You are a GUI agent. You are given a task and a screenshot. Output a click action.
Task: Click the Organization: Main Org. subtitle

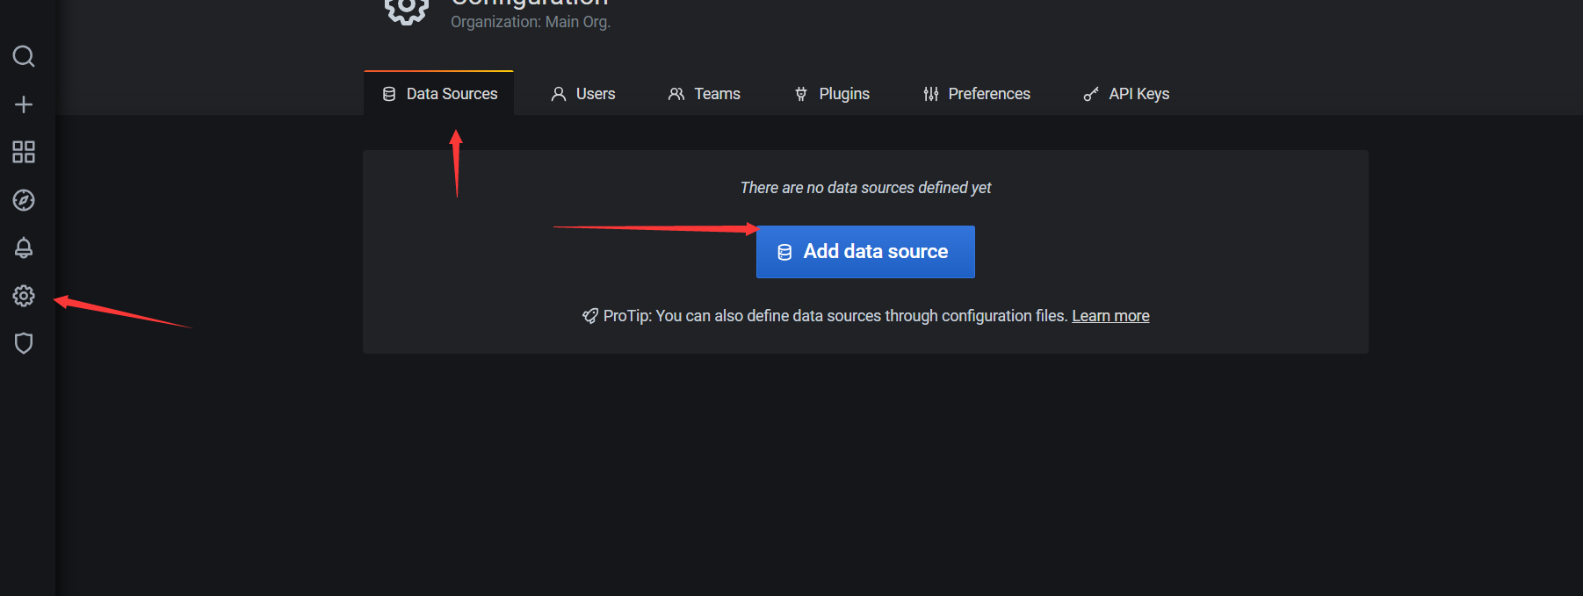point(531,22)
